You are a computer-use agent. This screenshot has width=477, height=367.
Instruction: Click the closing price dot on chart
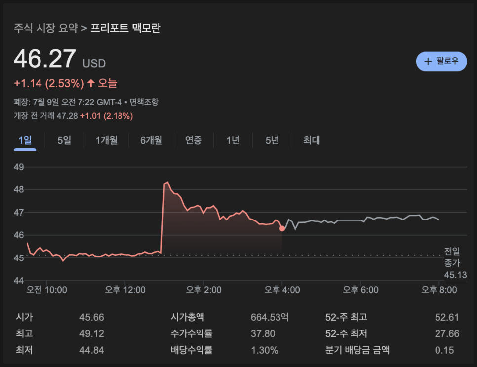point(282,228)
